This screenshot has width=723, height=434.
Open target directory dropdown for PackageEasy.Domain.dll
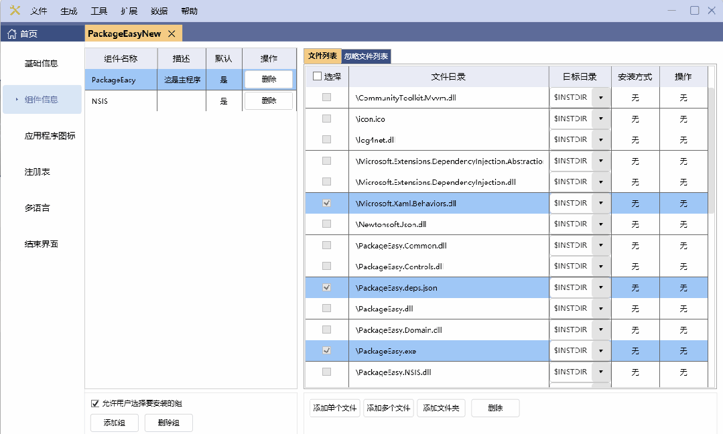[601, 330]
